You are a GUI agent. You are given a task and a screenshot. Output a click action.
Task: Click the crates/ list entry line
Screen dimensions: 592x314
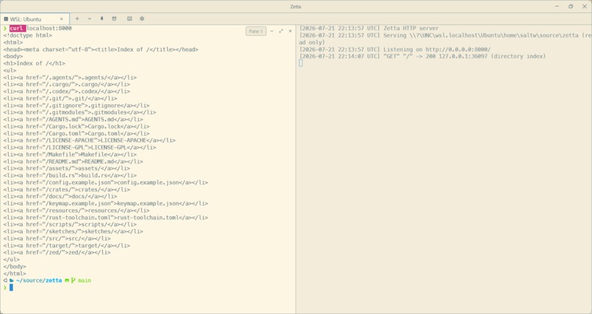click(67, 189)
